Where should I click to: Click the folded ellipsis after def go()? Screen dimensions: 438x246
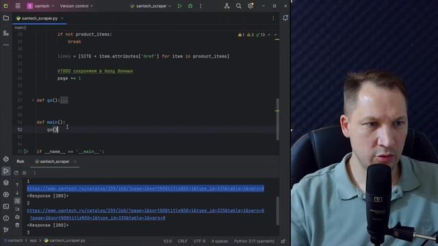tap(64, 100)
